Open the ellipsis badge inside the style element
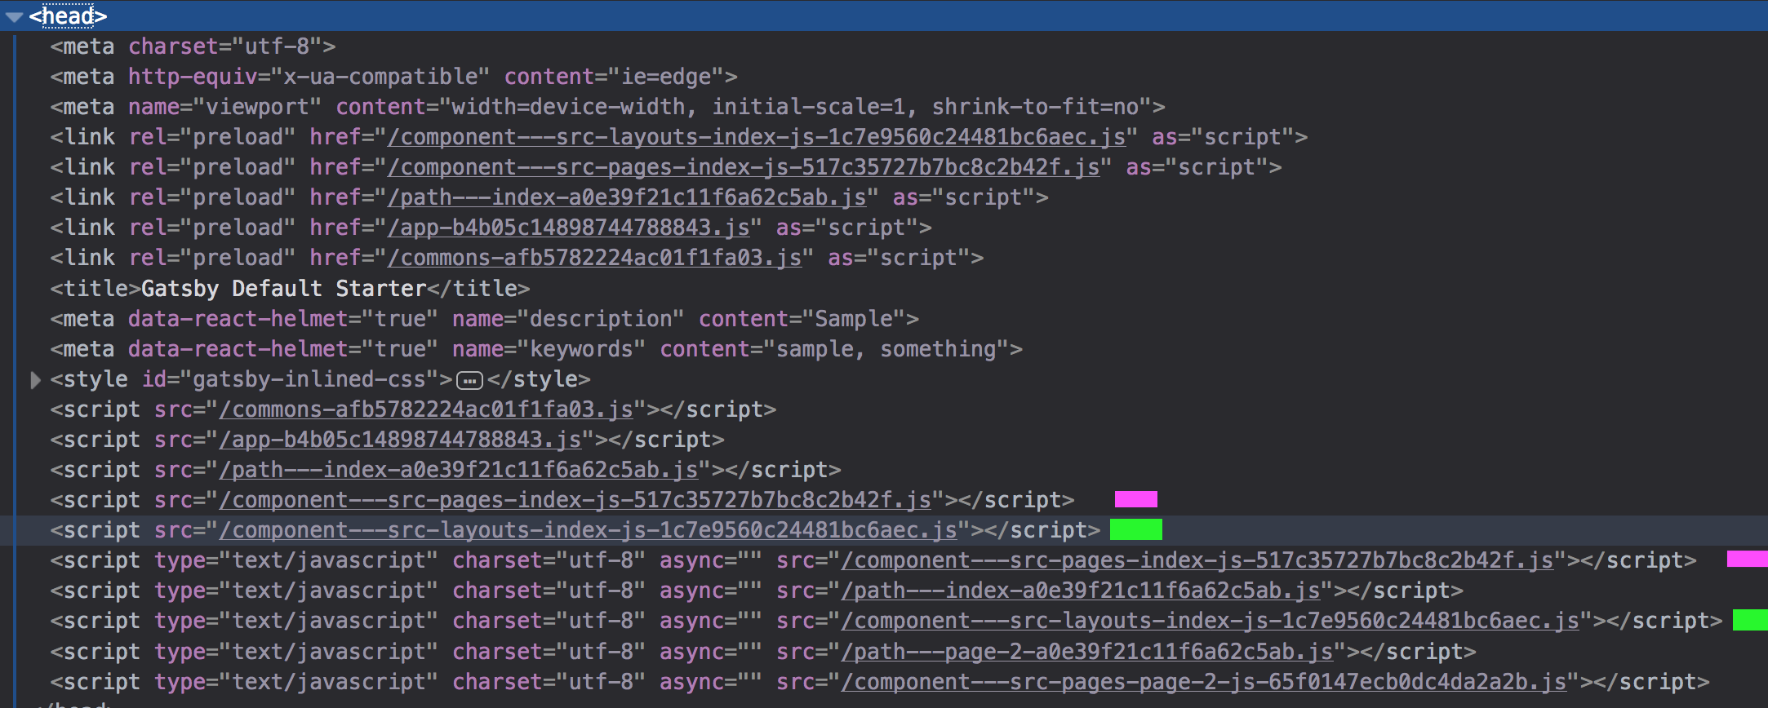This screenshot has height=708, width=1768. [x=469, y=381]
